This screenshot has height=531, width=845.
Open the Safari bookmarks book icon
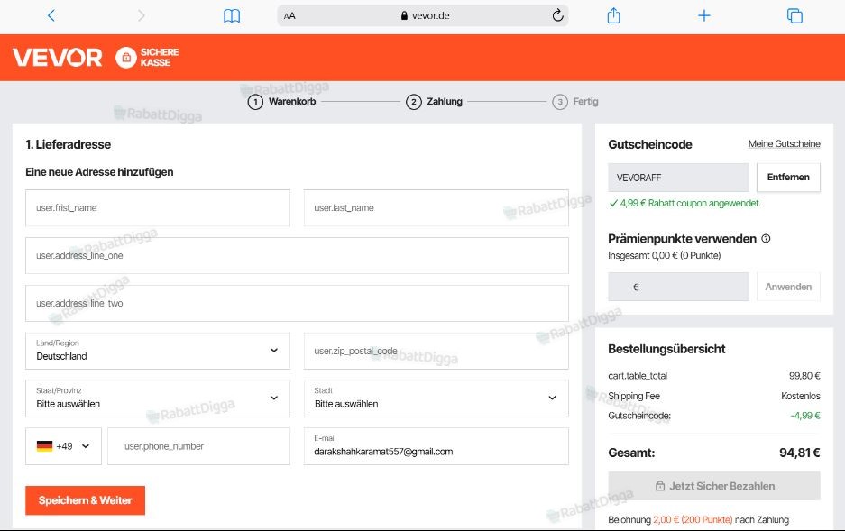click(x=232, y=15)
